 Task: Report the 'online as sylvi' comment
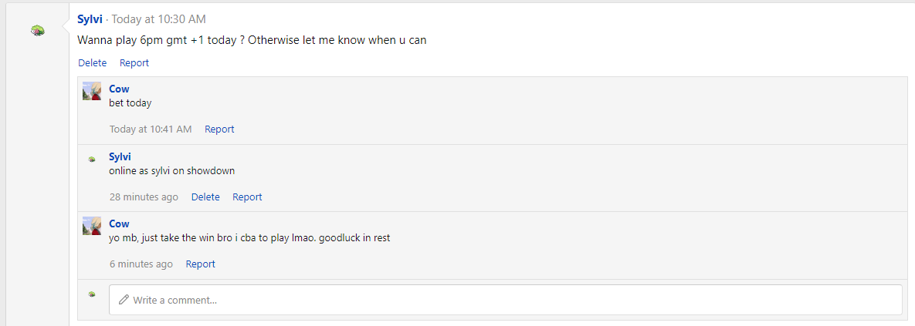247,197
